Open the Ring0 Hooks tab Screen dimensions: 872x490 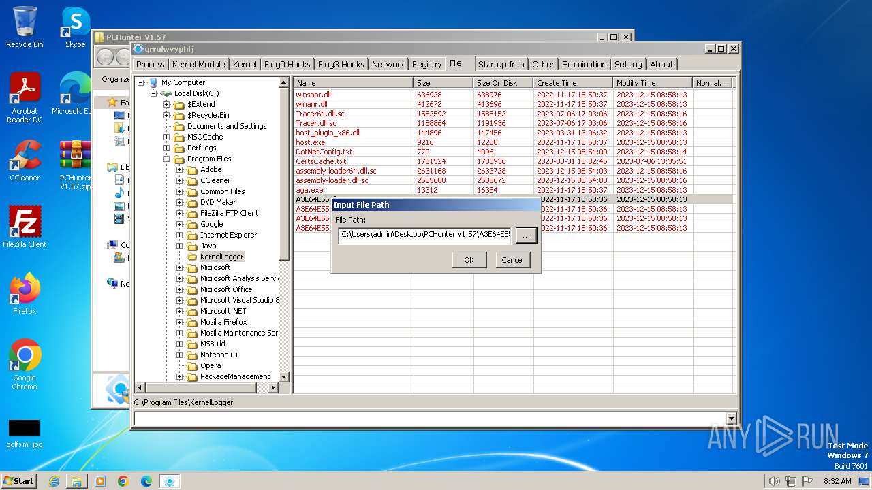[x=287, y=64]
